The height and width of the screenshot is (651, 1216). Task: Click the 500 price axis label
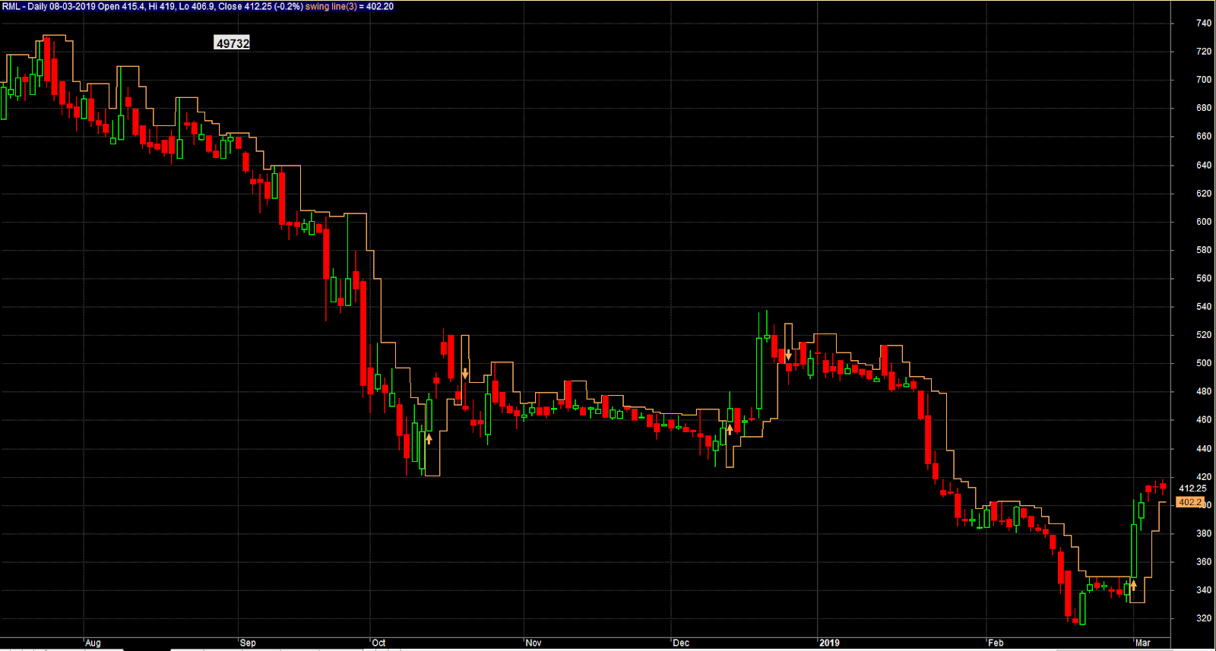coord(1204,363)
